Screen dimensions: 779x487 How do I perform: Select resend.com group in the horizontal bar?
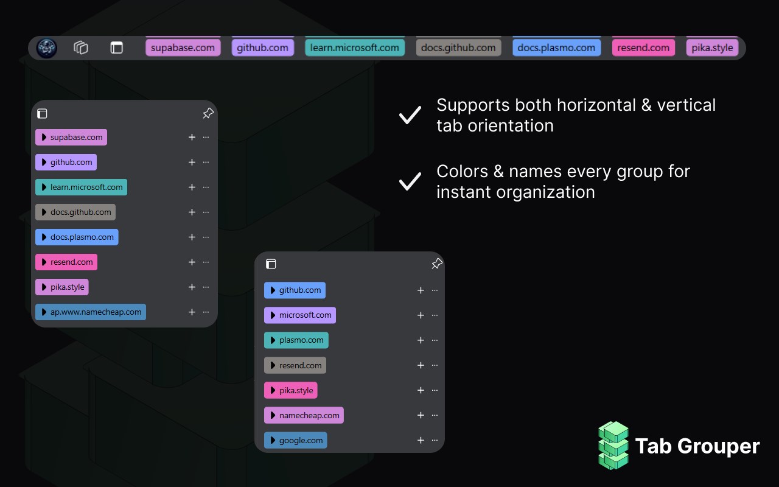(x=643, y=47)
